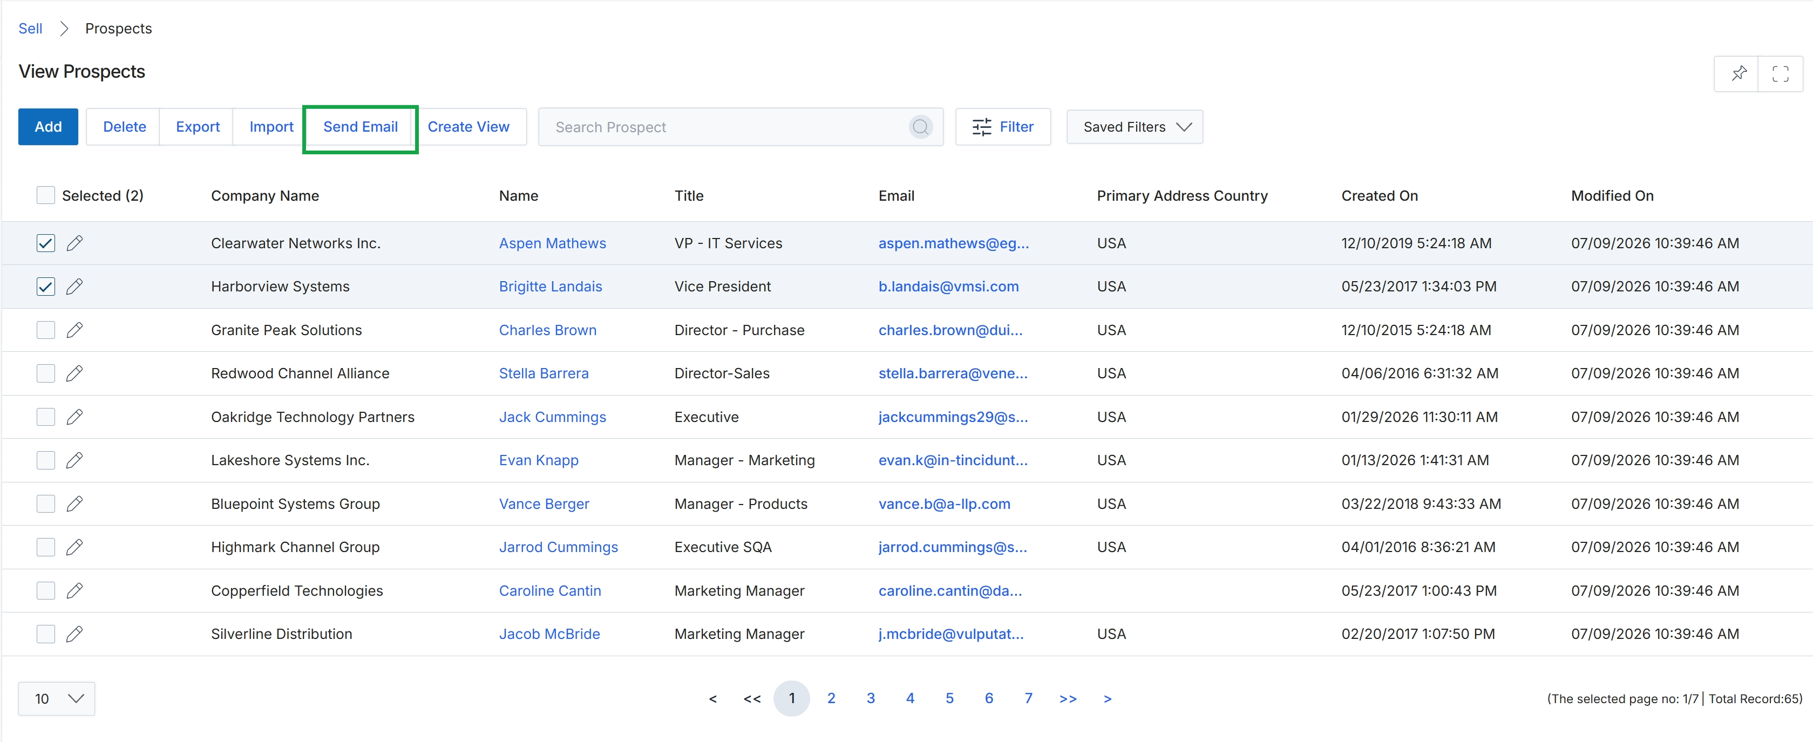Open Aspen Mathews prospect record
This screenshot has height=742, width=1813.
[552, 243]
